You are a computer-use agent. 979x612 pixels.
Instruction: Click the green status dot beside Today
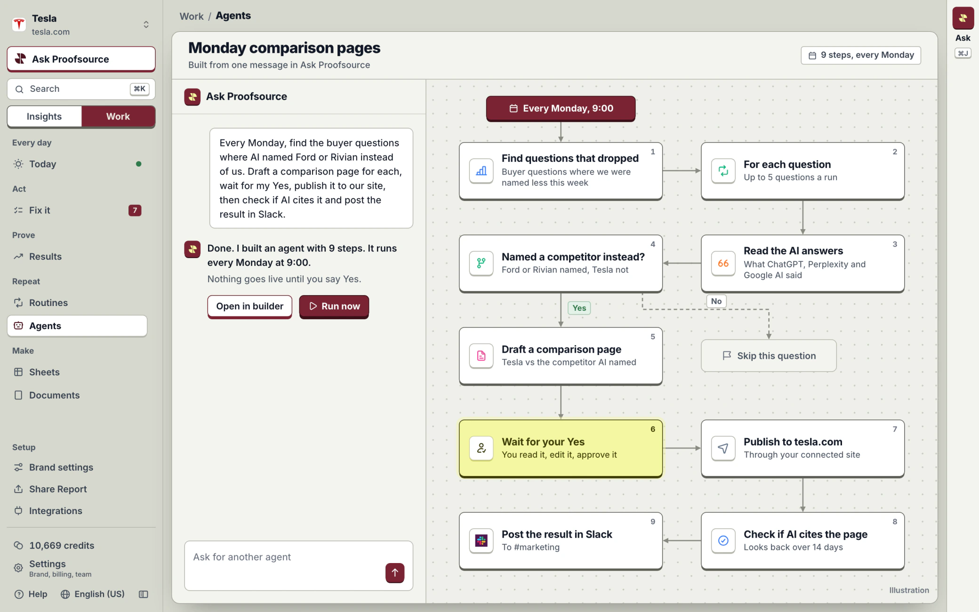click(x=138, y=164)
